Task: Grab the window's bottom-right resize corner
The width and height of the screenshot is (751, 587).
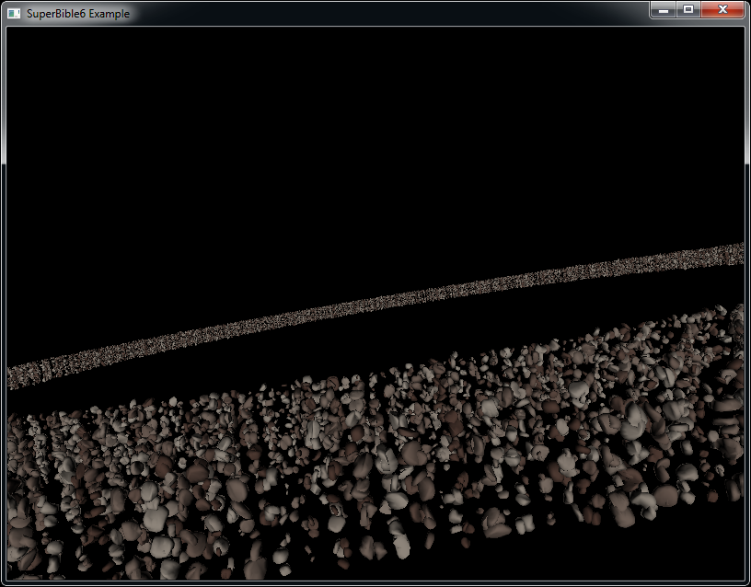Action: 747,583
